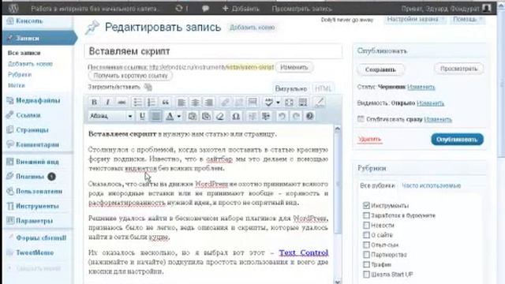Image resolution: width=505 pixels, height=284 pixels.
Task: Click Получить короткую ссылку button
Action: (x=130, y=76)
